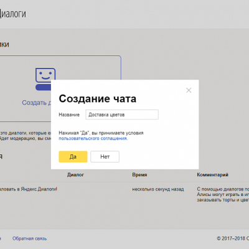Click the blue bar under robot icon

(x=44, y=87)
